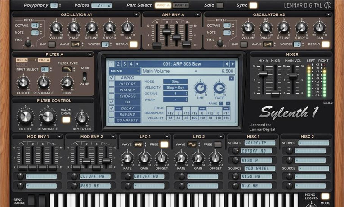Viewport: 344px width, 207px height.
Task: Open the MENU dropdown in the display
Action: click(x=125, y=71)
